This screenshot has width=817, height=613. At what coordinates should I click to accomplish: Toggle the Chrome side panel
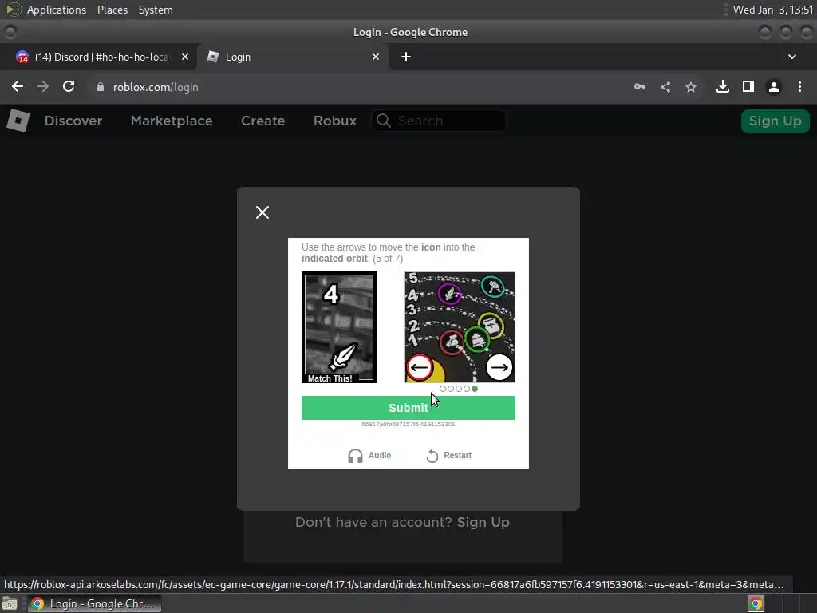pyautogui.click(x=748, y=86)
